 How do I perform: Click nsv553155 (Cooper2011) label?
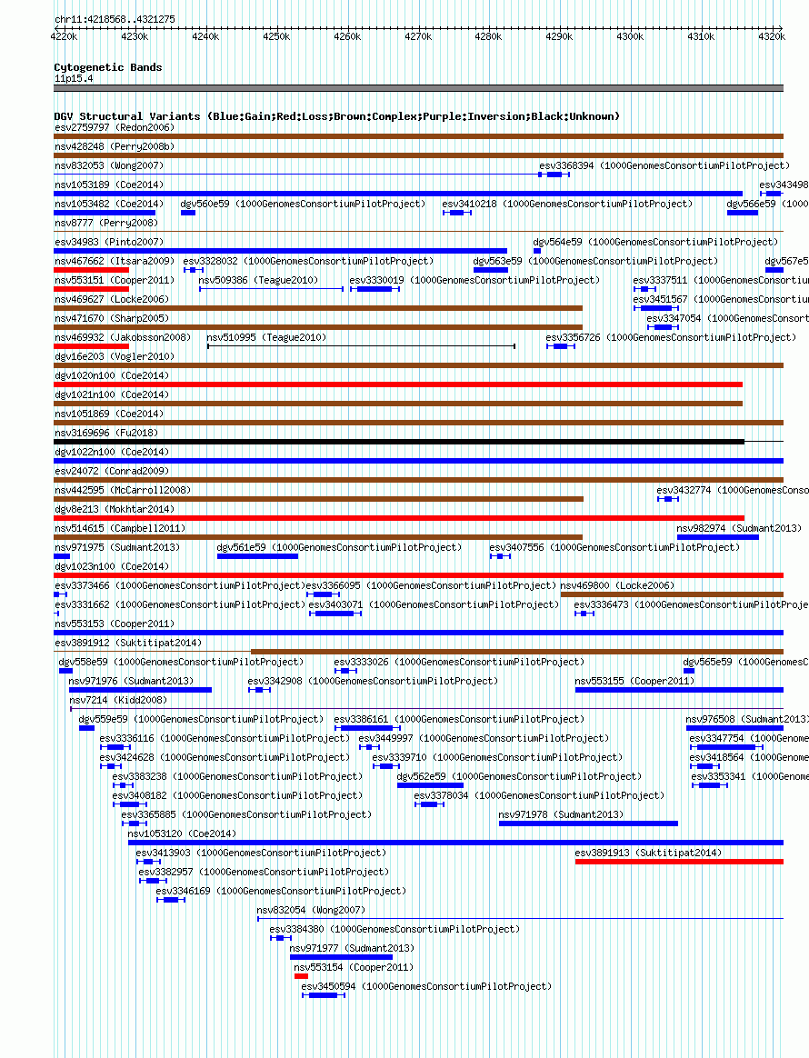click(634, 681)
